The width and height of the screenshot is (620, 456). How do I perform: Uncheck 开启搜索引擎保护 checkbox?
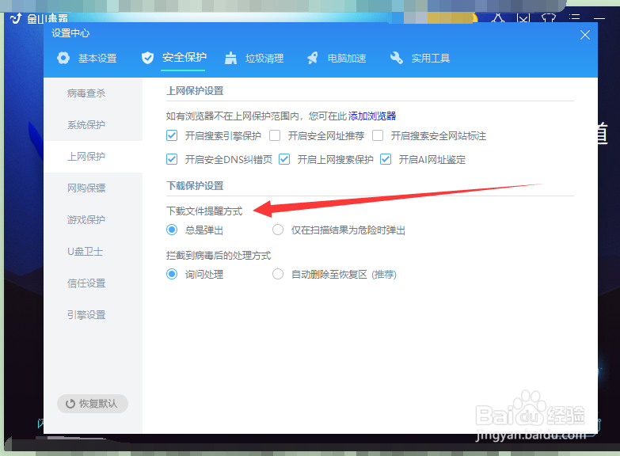point(172,135)
